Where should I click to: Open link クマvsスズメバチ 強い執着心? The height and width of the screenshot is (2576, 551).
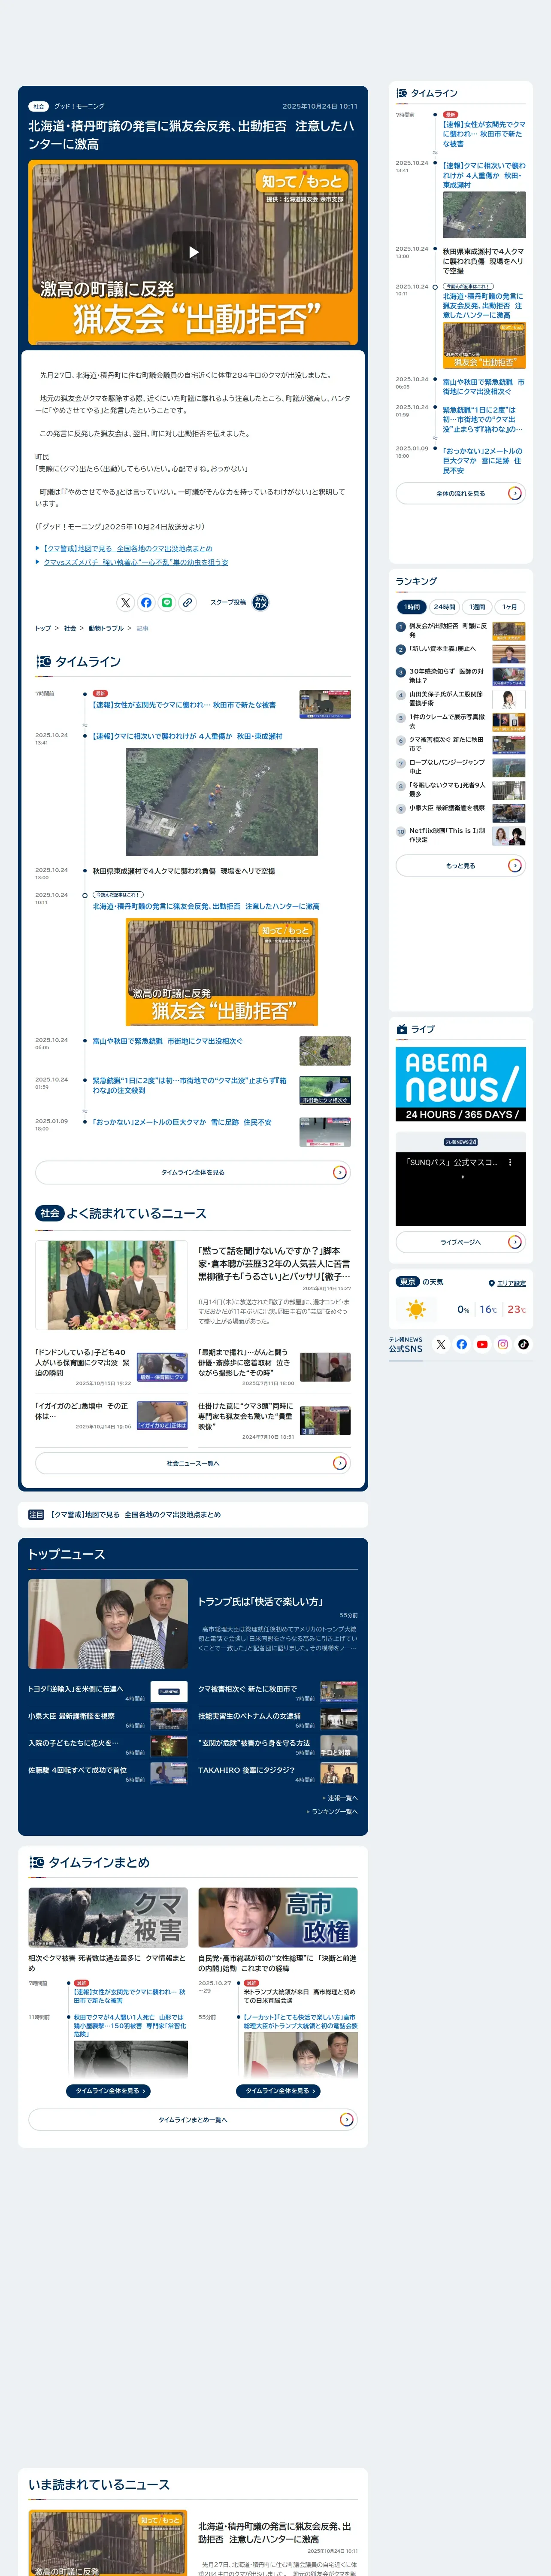136,562
